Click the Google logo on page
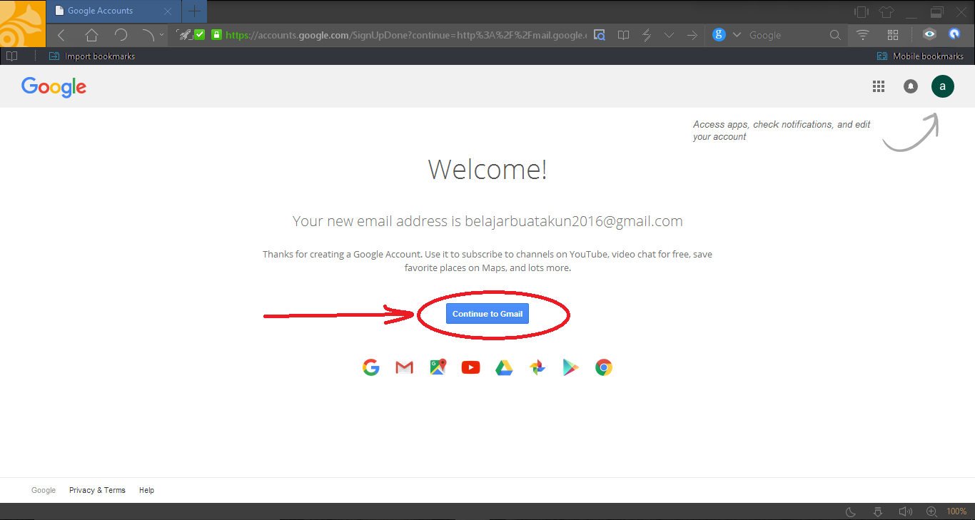Viewport: 975px width, 520px height. click(54, 86)
